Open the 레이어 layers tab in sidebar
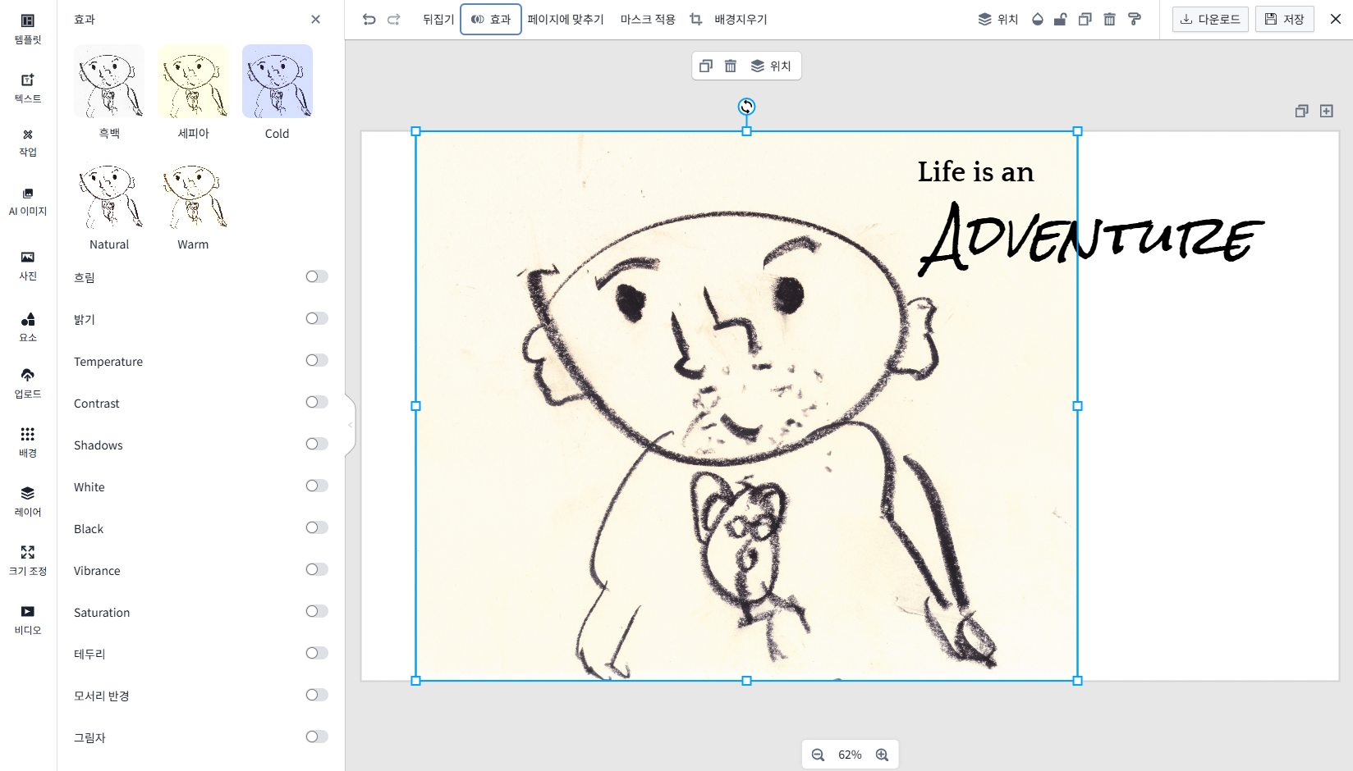Screen dimensions: 1353x771 tap(28, 501)
